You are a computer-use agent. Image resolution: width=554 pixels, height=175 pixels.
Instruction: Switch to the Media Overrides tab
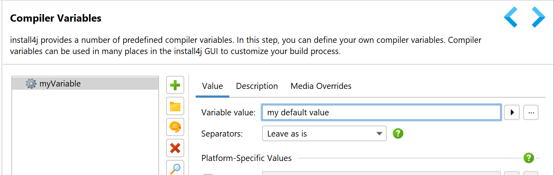click(x=321, y=86)
